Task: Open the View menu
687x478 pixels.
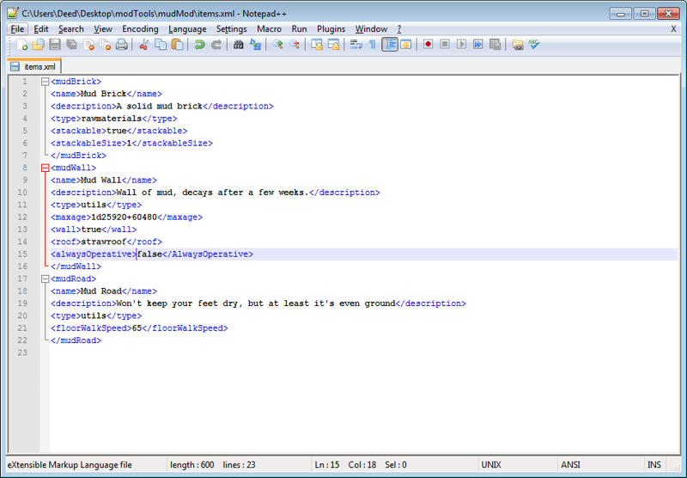Action: (103, 29)
